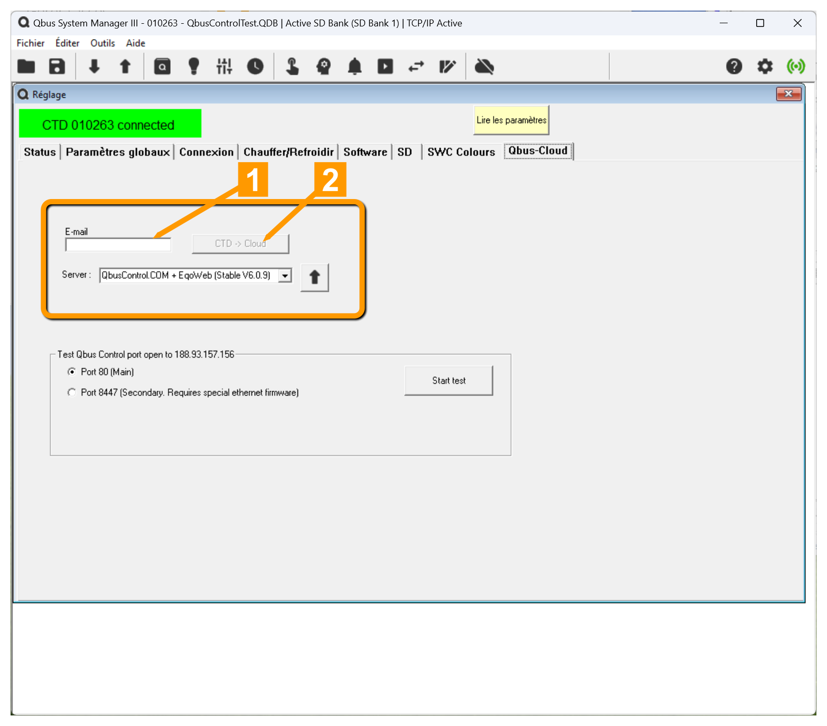The height and width of the screenshot is (726, 827).
Task: Click the green connection signal icon
Action: [796, 67]
